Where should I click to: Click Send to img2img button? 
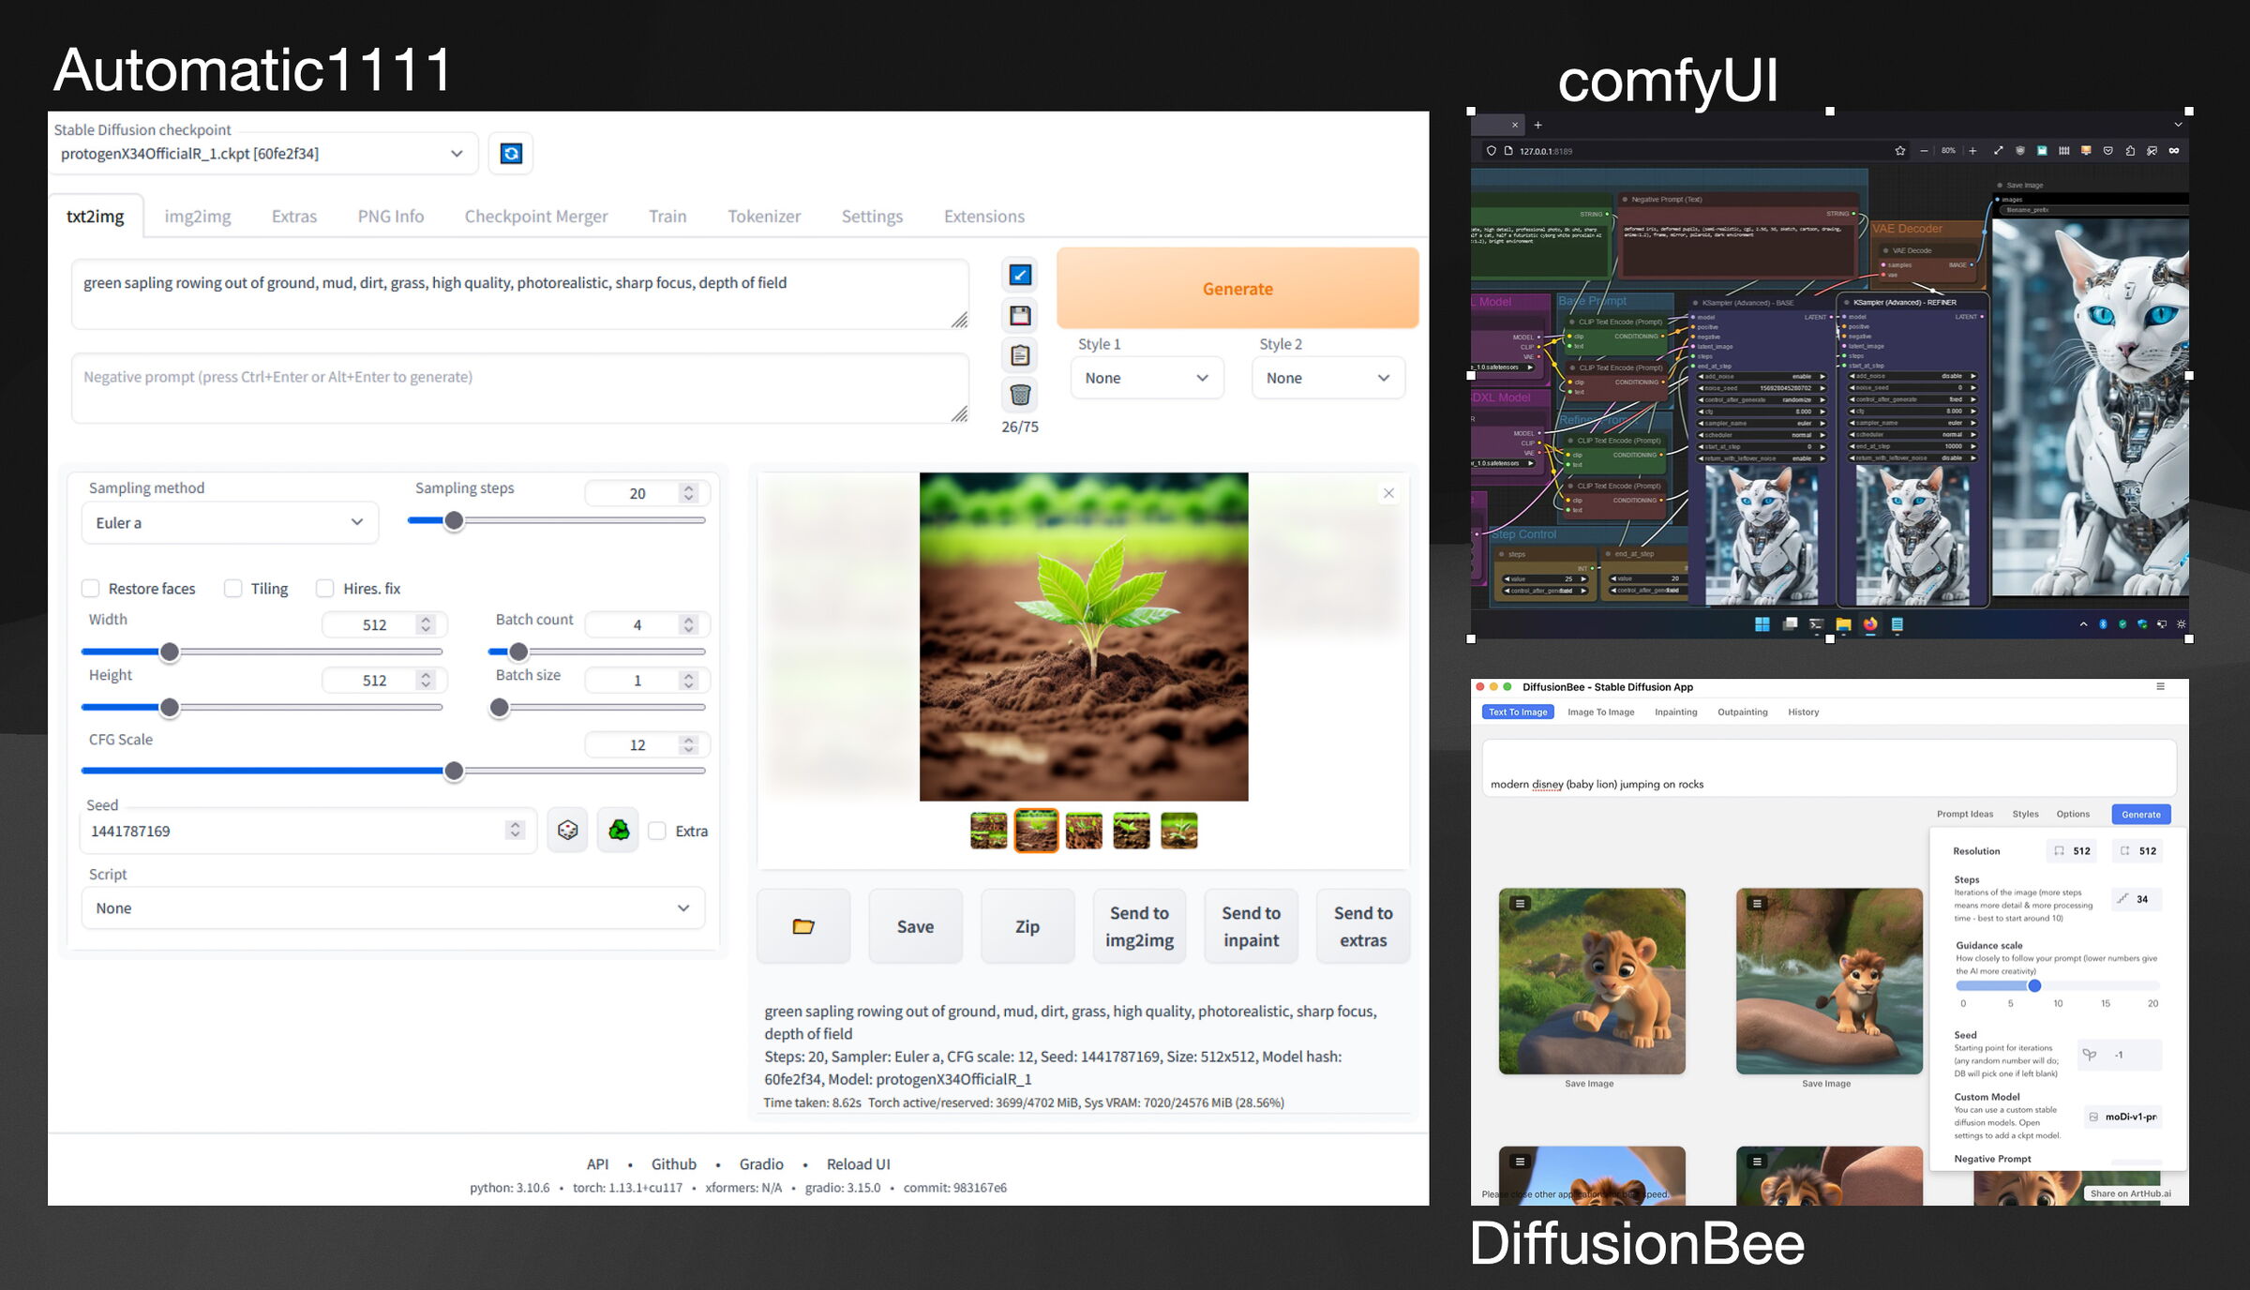click(1139, 926)
